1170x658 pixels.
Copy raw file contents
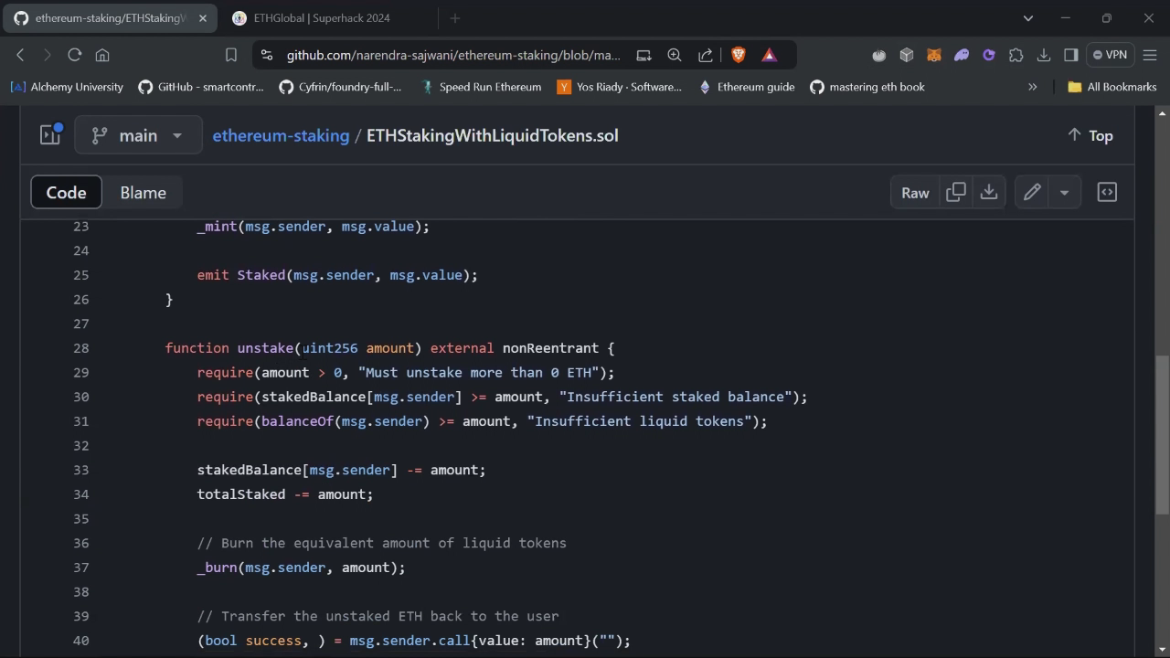pos(956,193)
